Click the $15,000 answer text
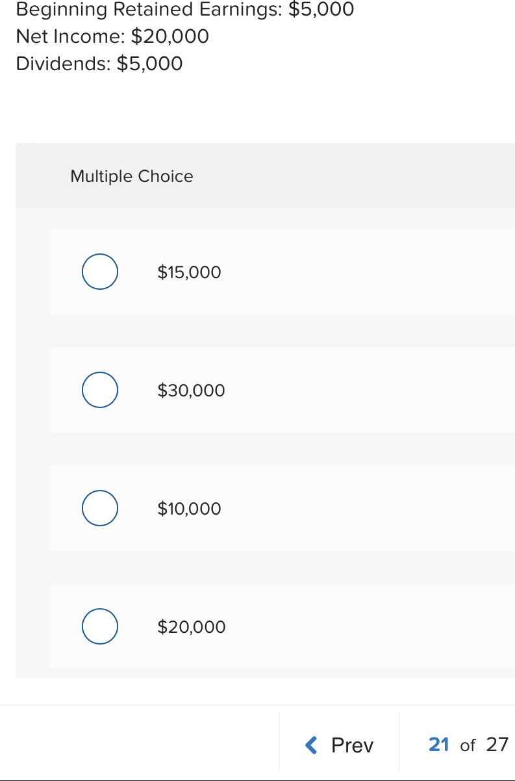Viewport: 515px width, 781px height. point(189,272)
